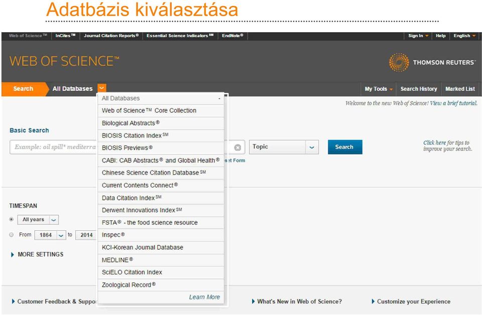
Task: Open the Marked List
Action: 460,89
